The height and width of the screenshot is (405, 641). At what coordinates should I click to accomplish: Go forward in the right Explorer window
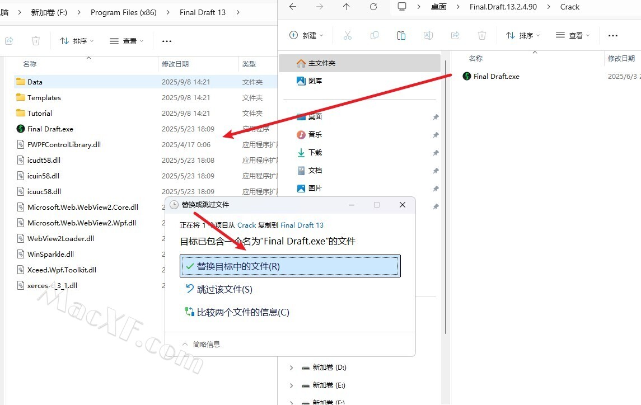click(320, 7)
